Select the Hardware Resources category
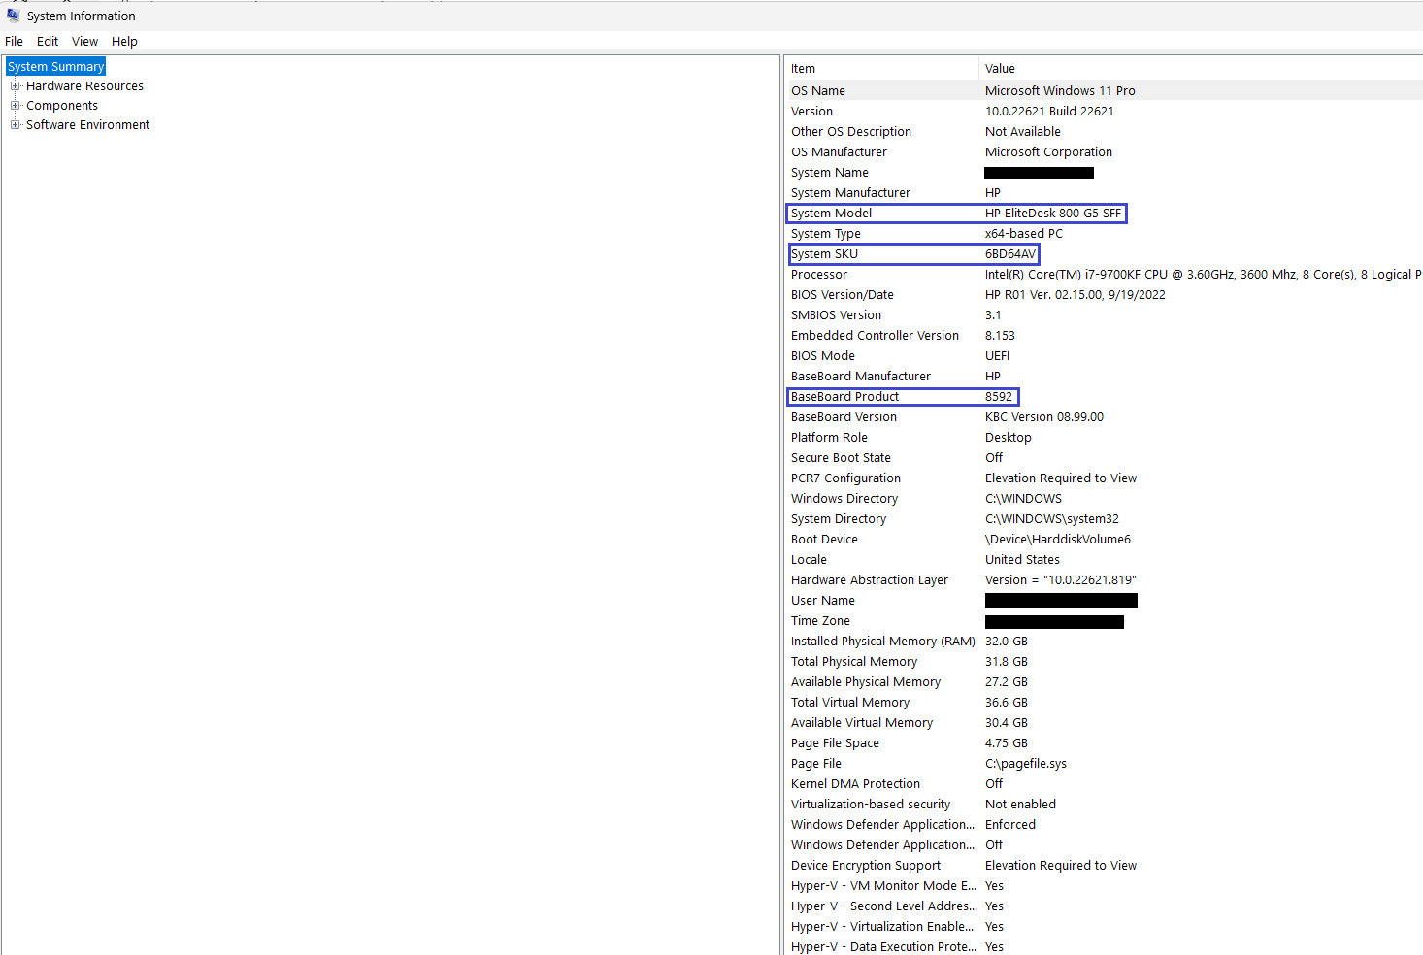1423x955 pixels. [x=85, y=85]
